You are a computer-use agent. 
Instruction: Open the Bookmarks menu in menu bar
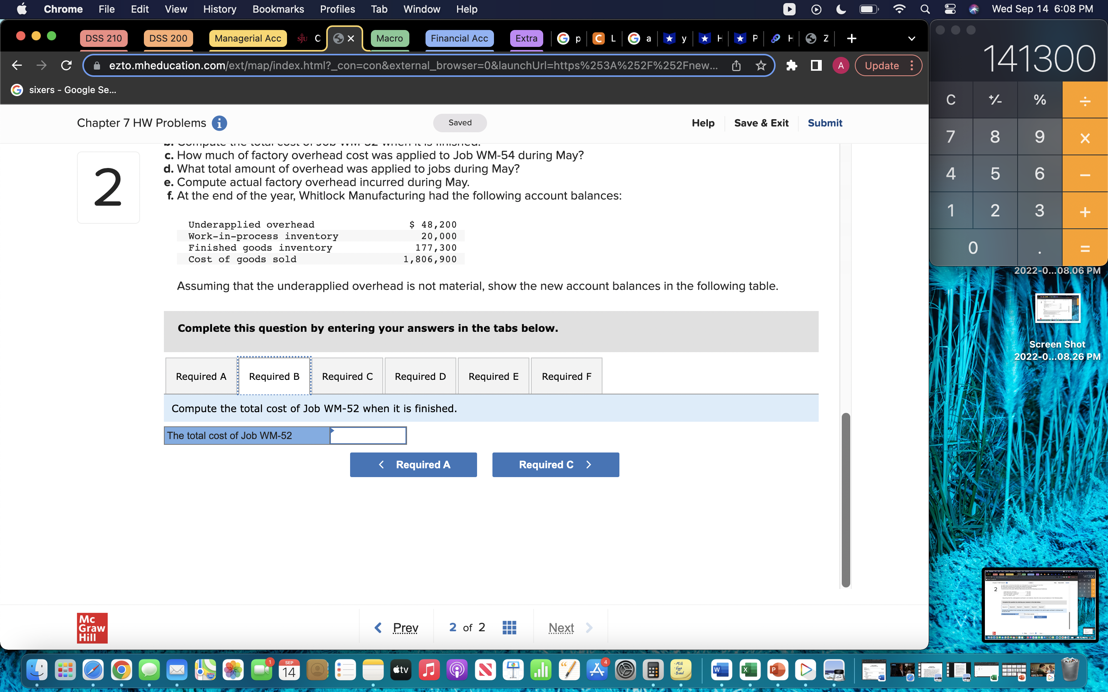[x=278, y=9]
